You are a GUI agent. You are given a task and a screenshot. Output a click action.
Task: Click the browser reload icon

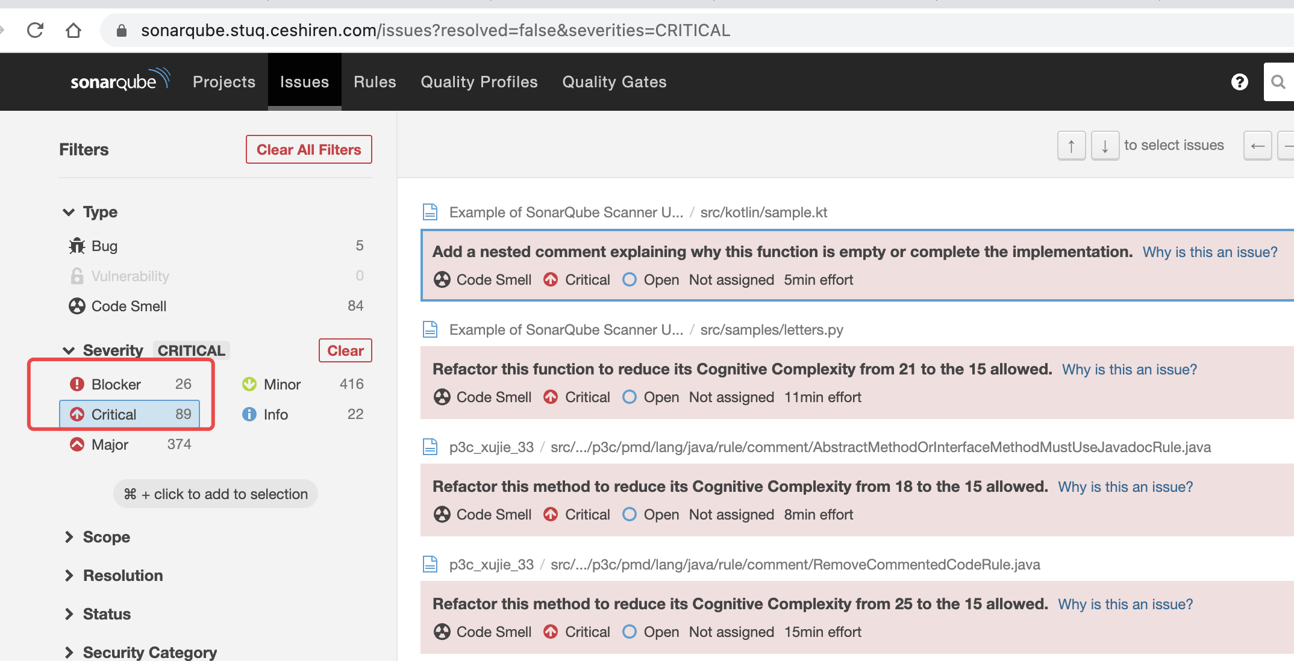(36, 30)
